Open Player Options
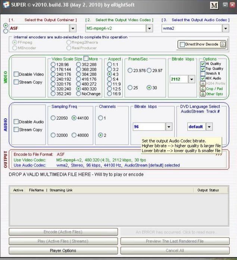 (x=63, y=250)
